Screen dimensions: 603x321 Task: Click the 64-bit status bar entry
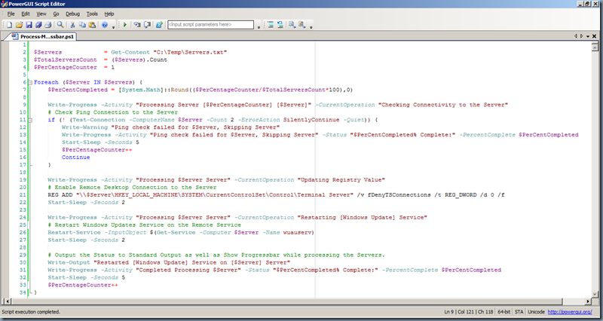click(504, 312)
